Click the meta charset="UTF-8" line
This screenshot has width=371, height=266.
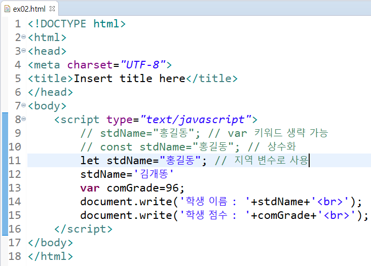click(x=100, y=64)
